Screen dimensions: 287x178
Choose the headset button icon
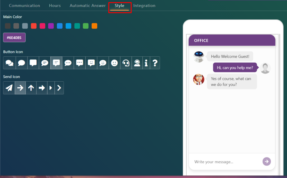(126, 63)
